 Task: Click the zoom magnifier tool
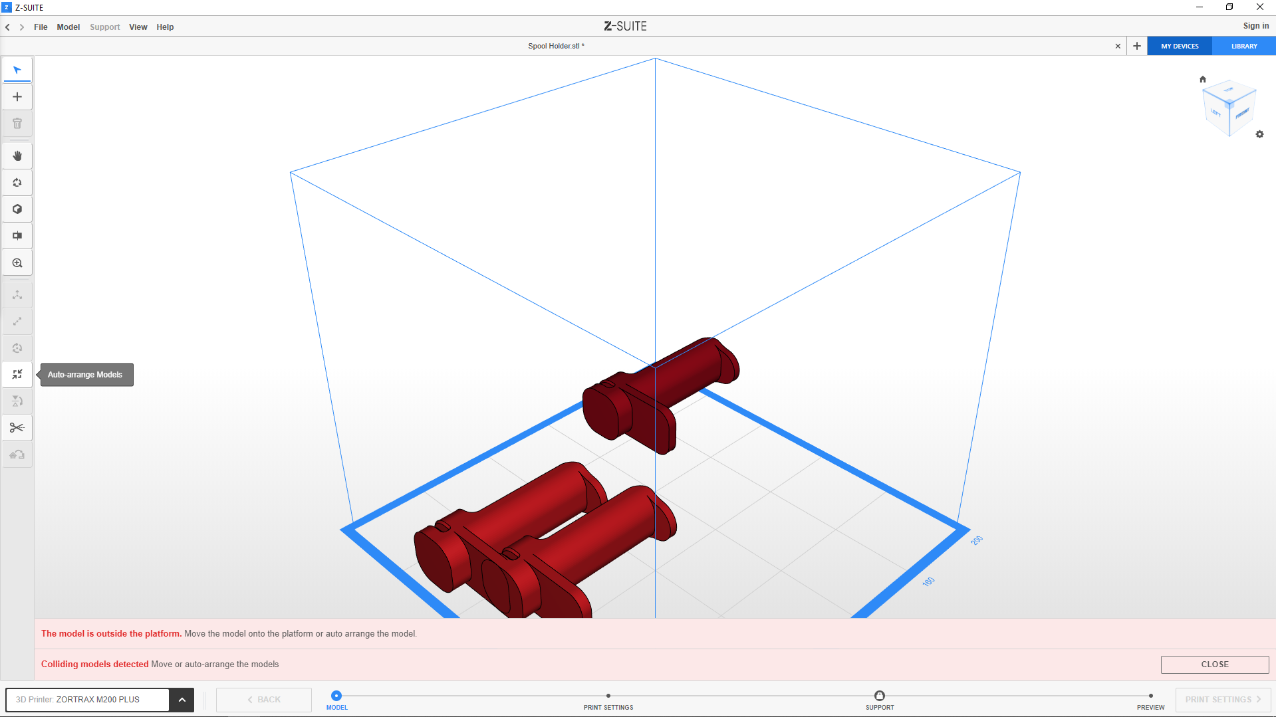point(17,263)
